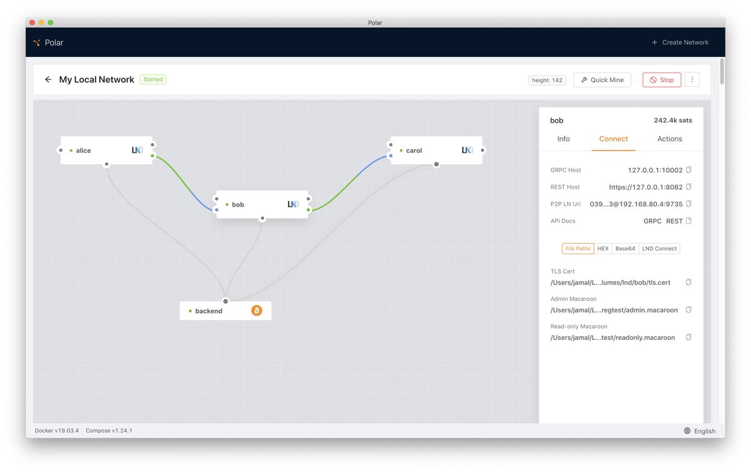Click alice node's green status dot
Viewport: 751px width, 472px height.
pyautogui.click(x=71, y=150)
